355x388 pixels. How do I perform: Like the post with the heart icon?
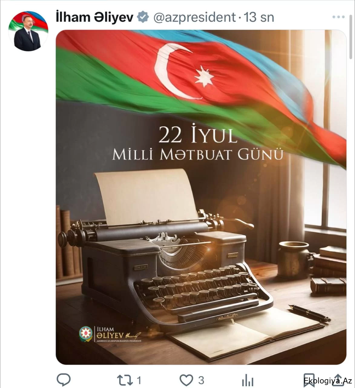[186, 380]
